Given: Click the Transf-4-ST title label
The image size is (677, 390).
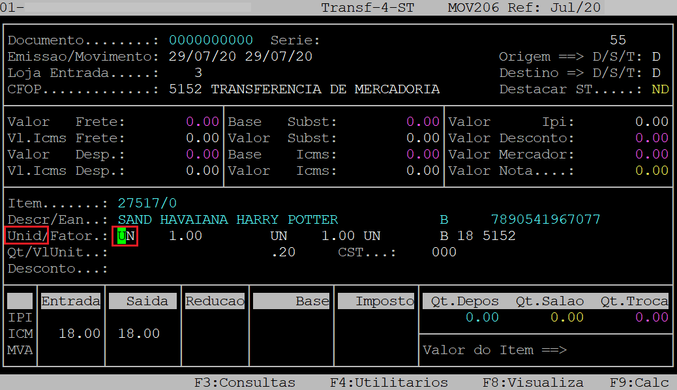Looking at the screenshot, I should coord(367,8).
